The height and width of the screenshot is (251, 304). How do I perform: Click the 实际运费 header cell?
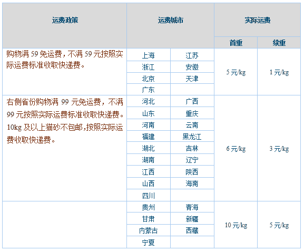click(257, 20)
